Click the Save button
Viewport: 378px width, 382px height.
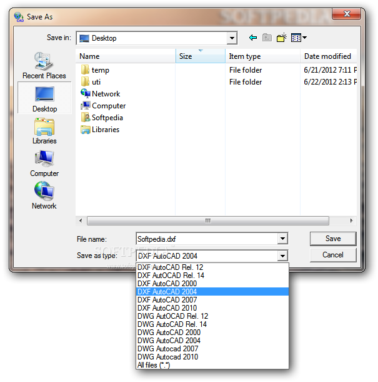(x=333, y=239)
